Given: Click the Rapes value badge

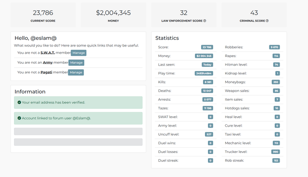Looking at the screenshot, I should [276, 56].
